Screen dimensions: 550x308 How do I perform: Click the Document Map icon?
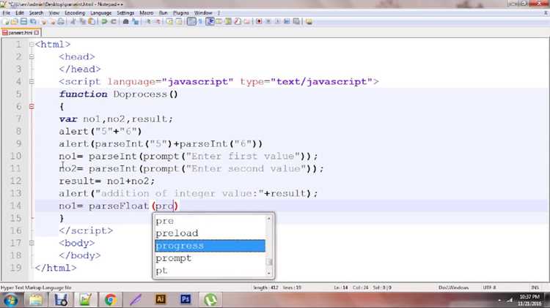pos(228,22)
